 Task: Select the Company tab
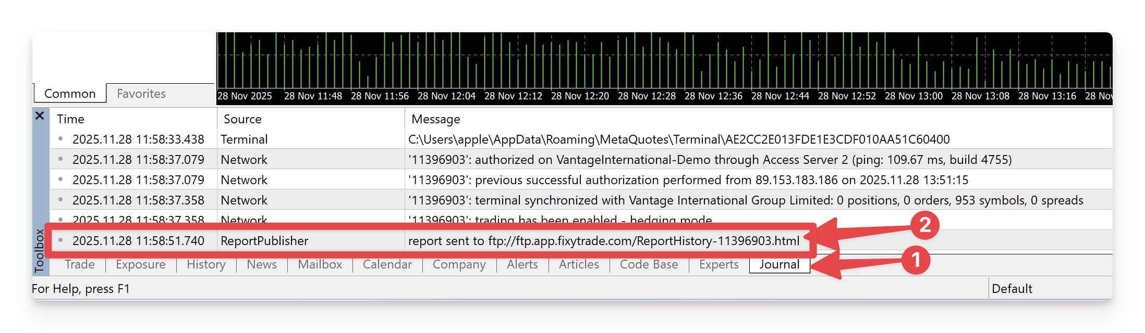click(x=459, y=264)
